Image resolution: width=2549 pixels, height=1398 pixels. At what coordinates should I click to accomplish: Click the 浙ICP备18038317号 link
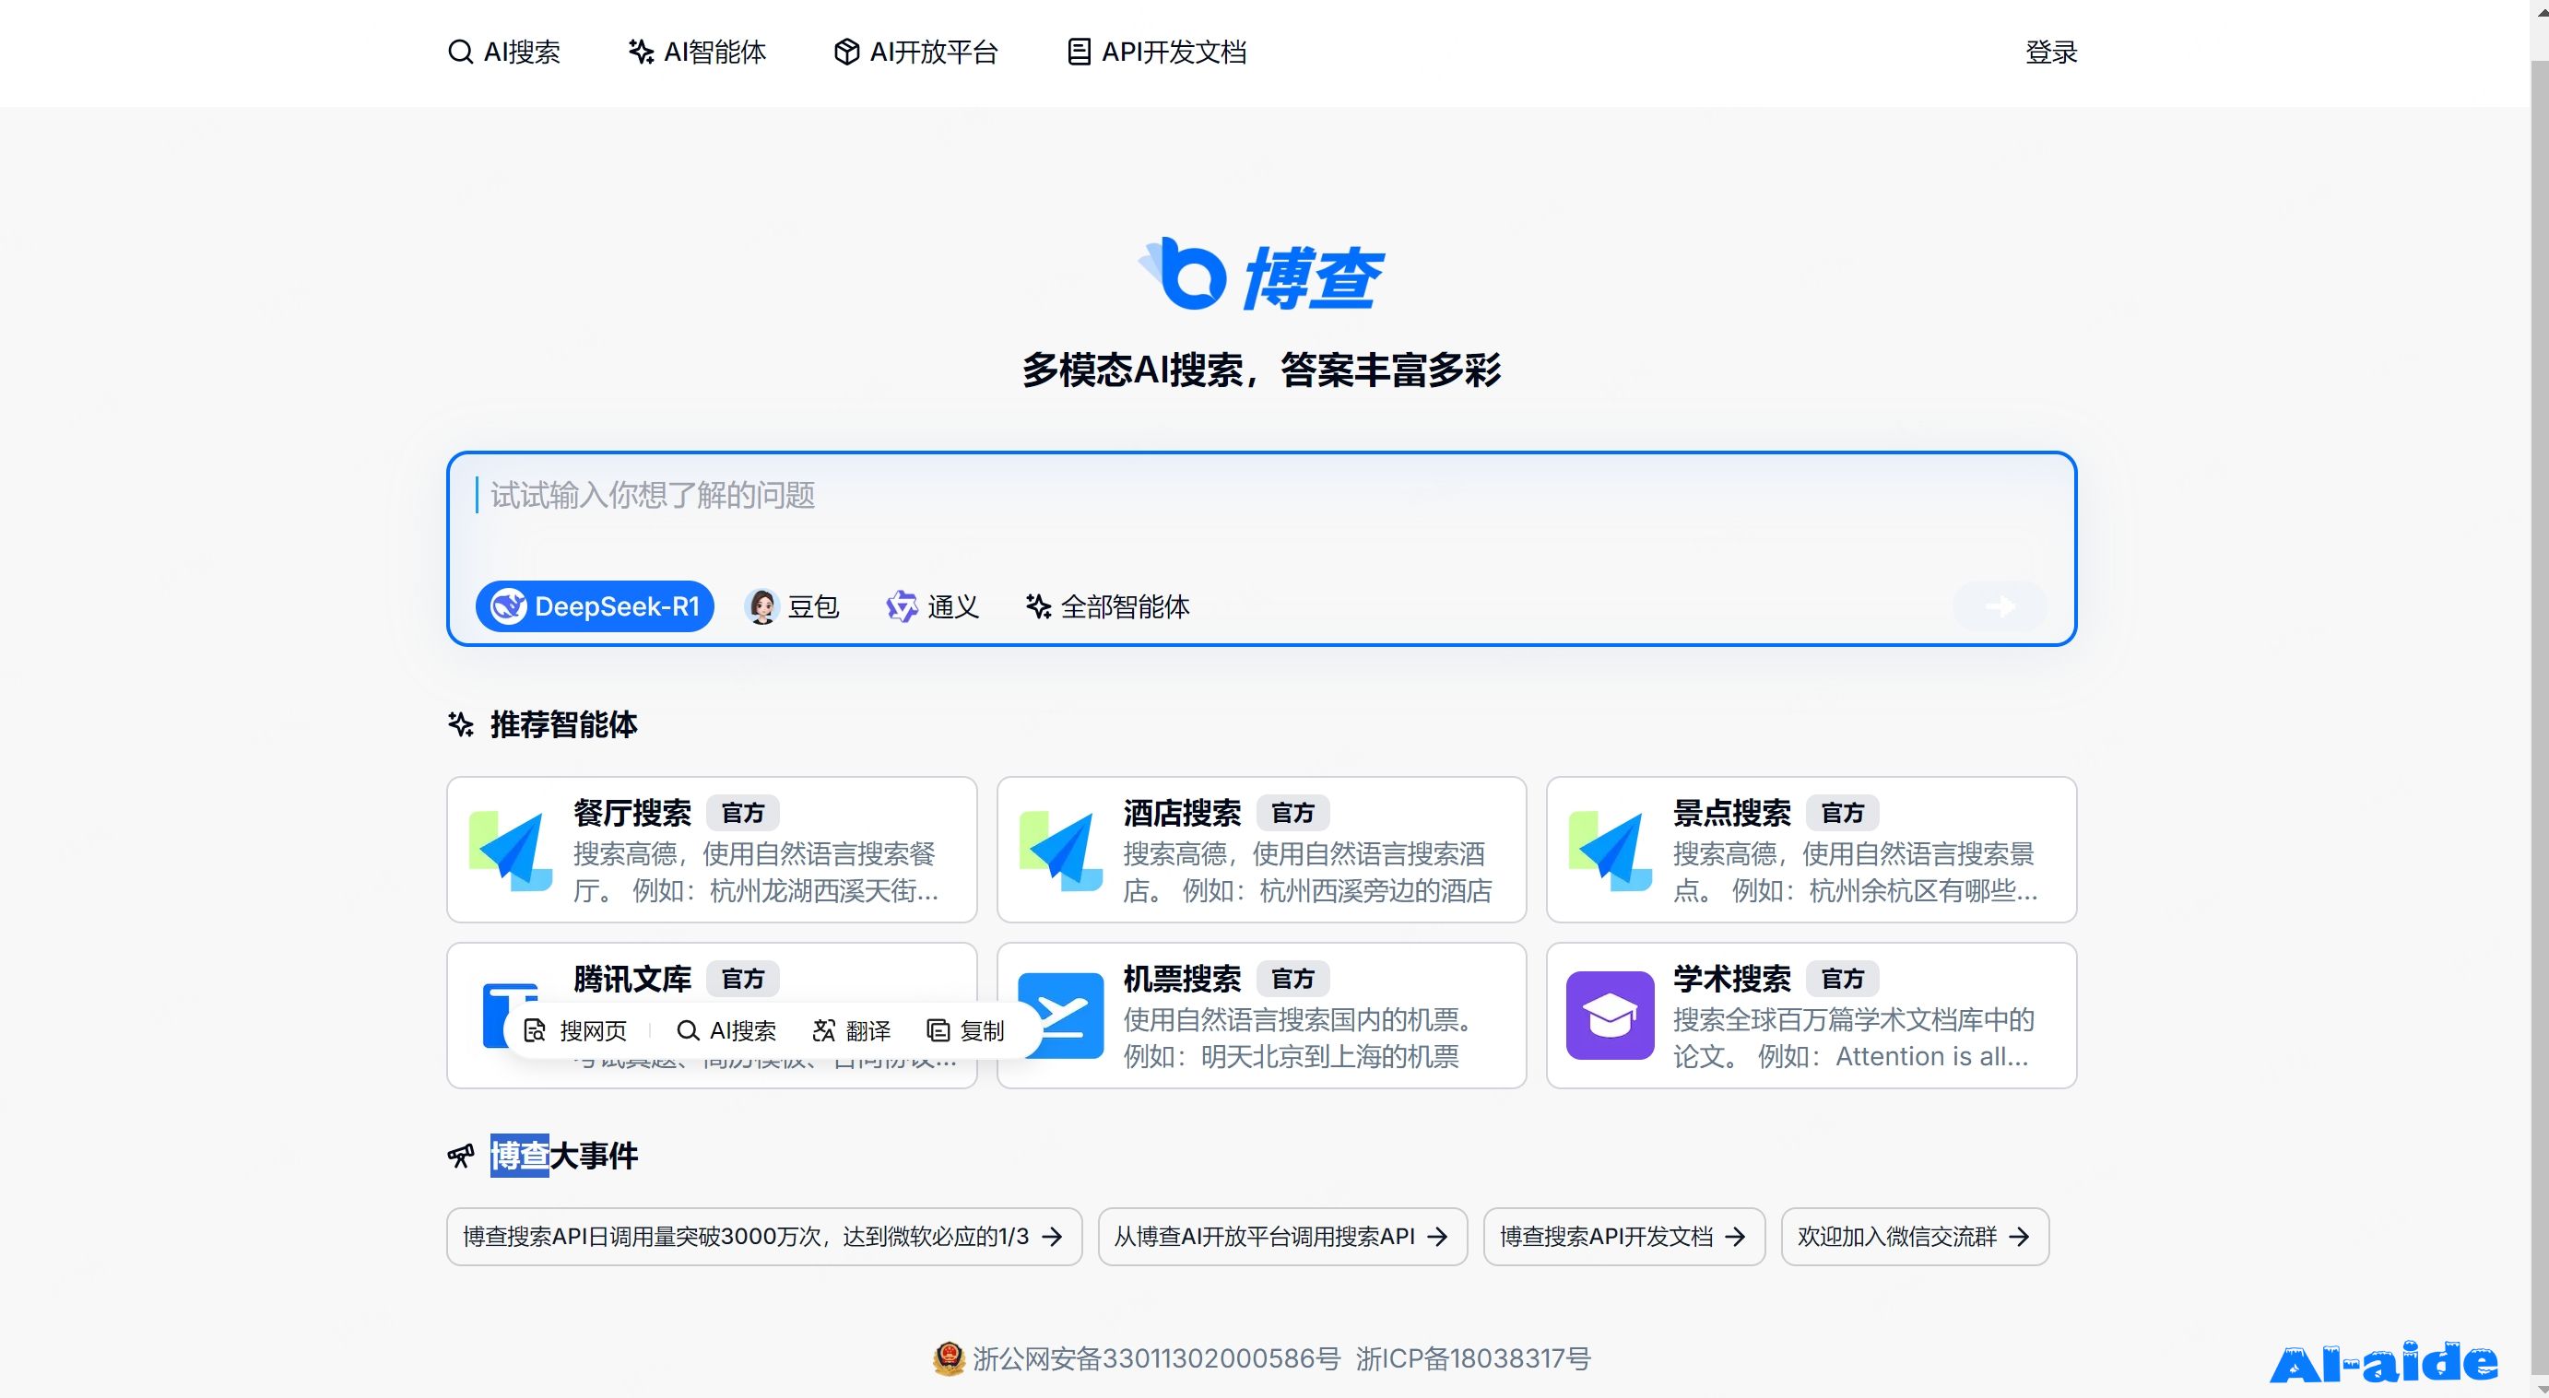[1473, 1358]
